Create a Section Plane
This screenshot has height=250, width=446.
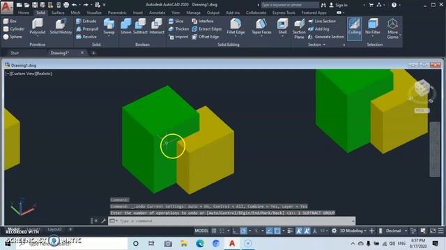coord(299,28)
